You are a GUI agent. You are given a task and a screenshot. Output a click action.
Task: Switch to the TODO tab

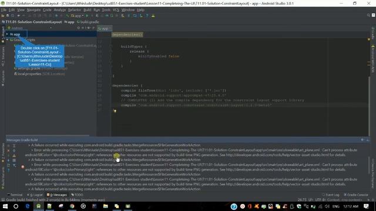pyautogui.click(x=77, y=195)
